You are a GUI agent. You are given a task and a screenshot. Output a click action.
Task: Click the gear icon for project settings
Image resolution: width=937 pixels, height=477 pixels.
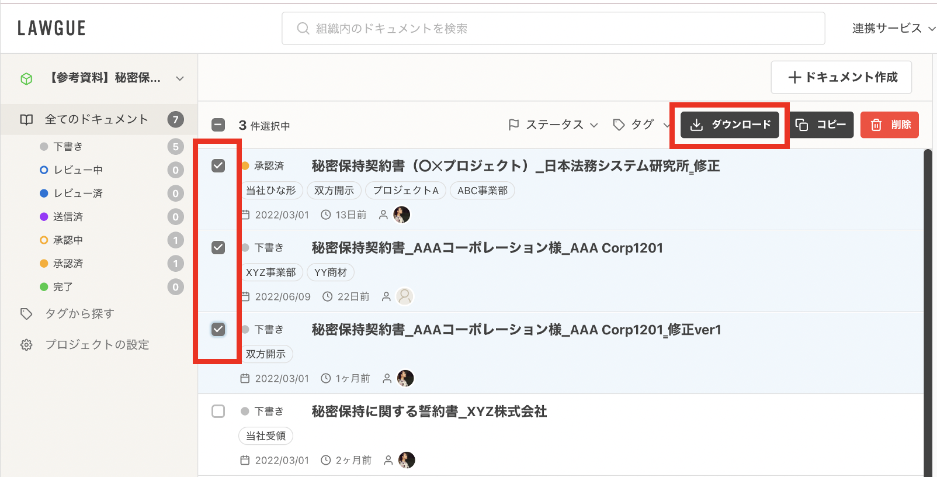click(26, 345)
